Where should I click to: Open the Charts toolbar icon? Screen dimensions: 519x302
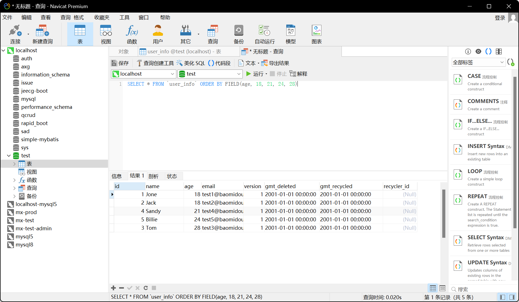tap(316, 34)
